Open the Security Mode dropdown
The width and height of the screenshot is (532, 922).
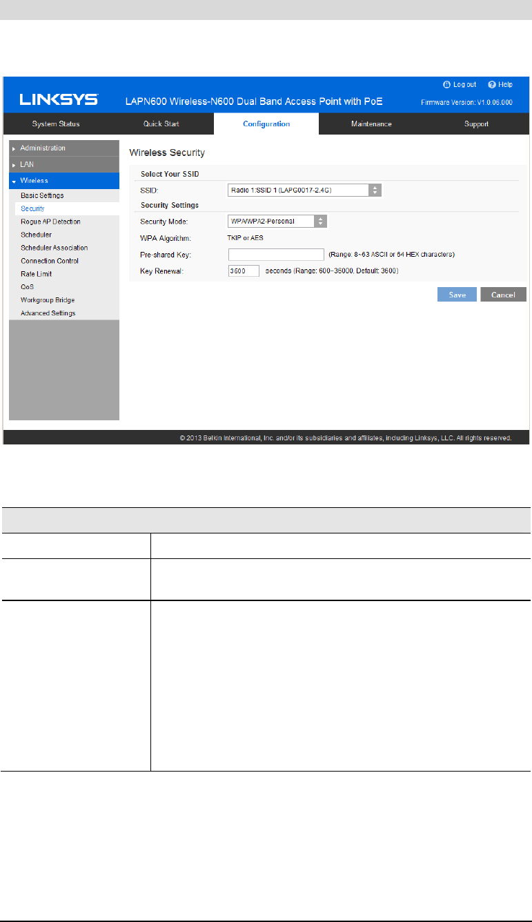(x=277, y=222)
